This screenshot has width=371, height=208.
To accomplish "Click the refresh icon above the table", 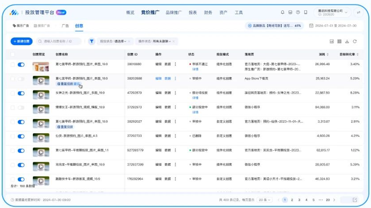I will tap(355, 42).
